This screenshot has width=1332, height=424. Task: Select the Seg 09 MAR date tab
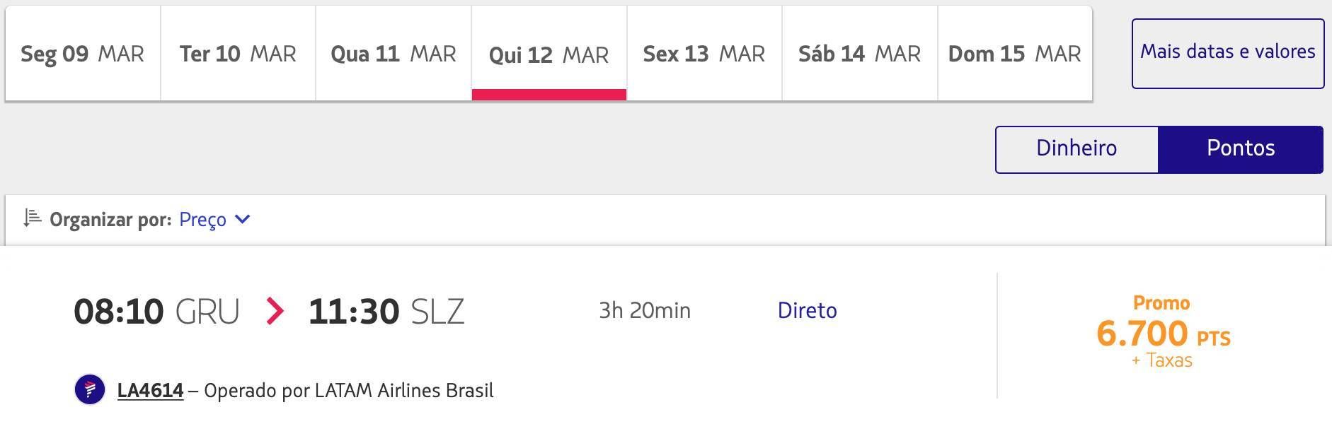click(x=83, y=54)
